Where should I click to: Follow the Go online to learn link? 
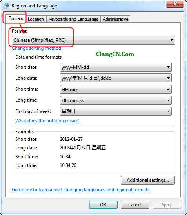click(81, 190)
